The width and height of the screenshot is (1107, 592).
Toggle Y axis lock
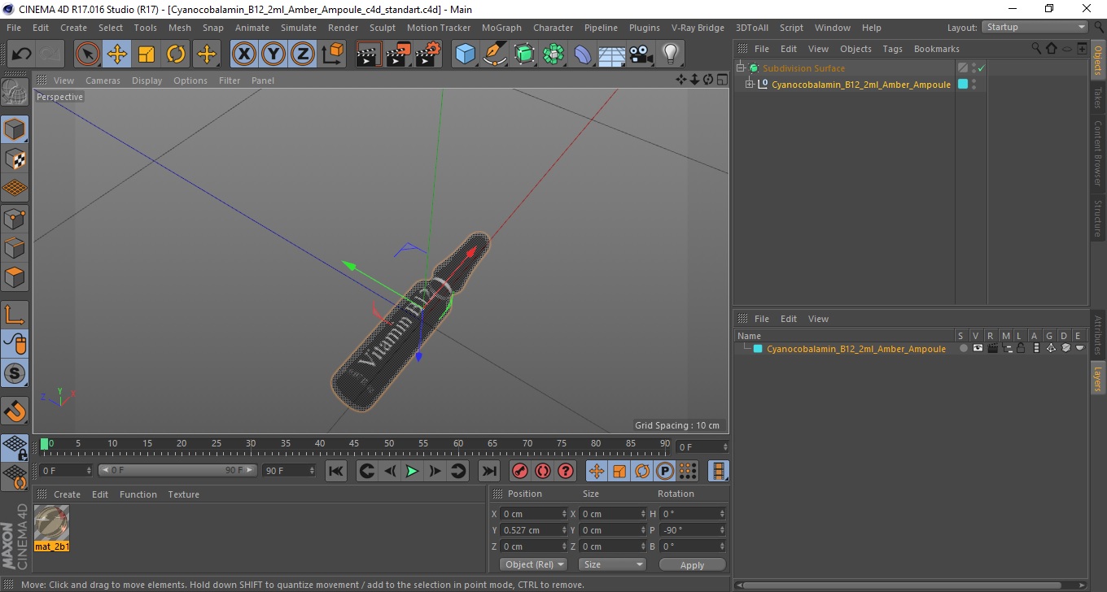coord(273,54)
